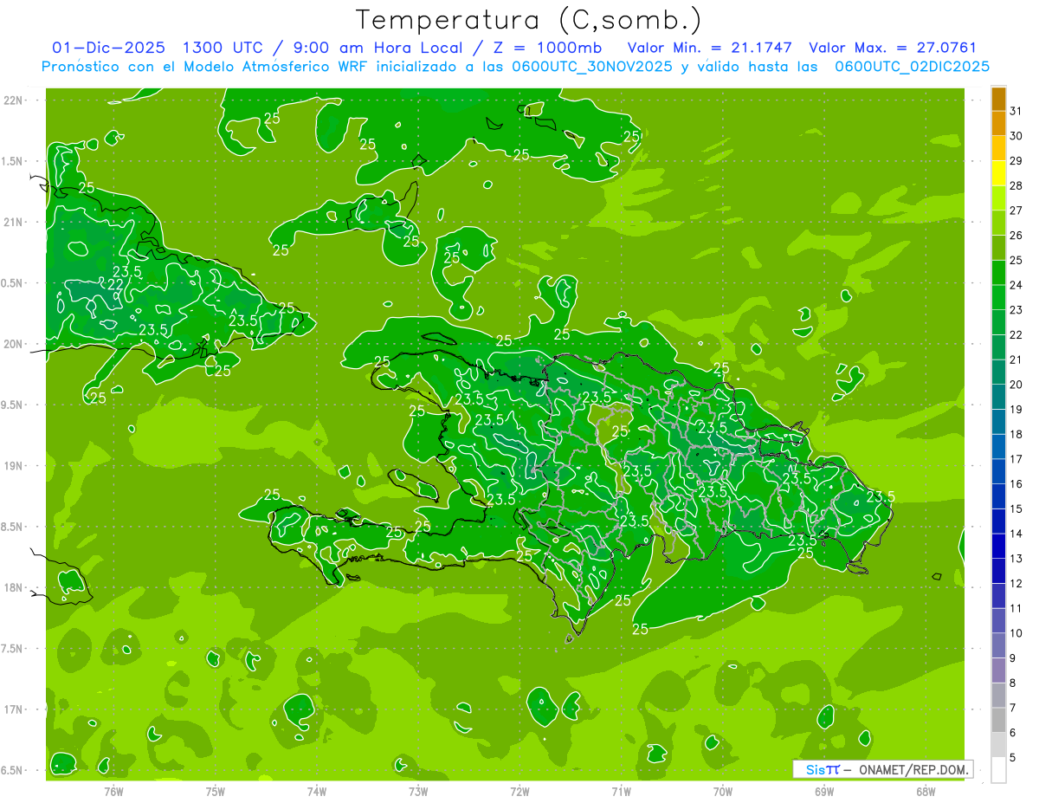Click the 22N latitude axis label
The height and width of the screenshot is (803, 1039).
pyautogui.click(x=12, y=100)
